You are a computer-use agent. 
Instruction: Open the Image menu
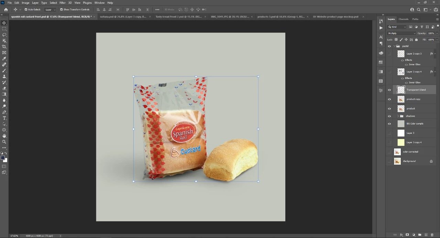25,3
